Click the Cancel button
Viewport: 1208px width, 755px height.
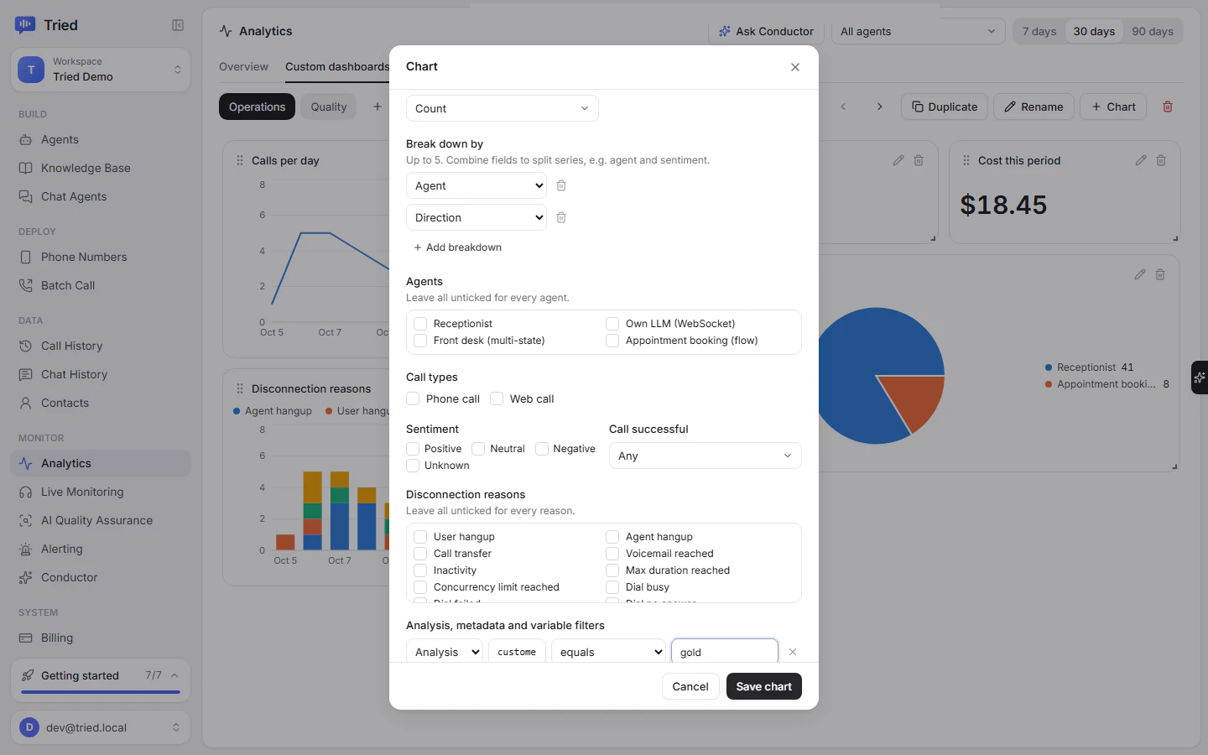click(690, 686)
